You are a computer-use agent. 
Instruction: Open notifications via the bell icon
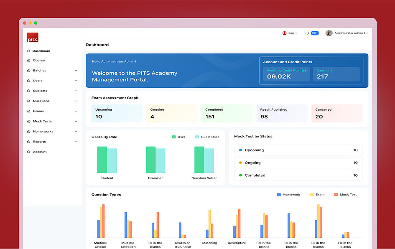pos(307,33)
